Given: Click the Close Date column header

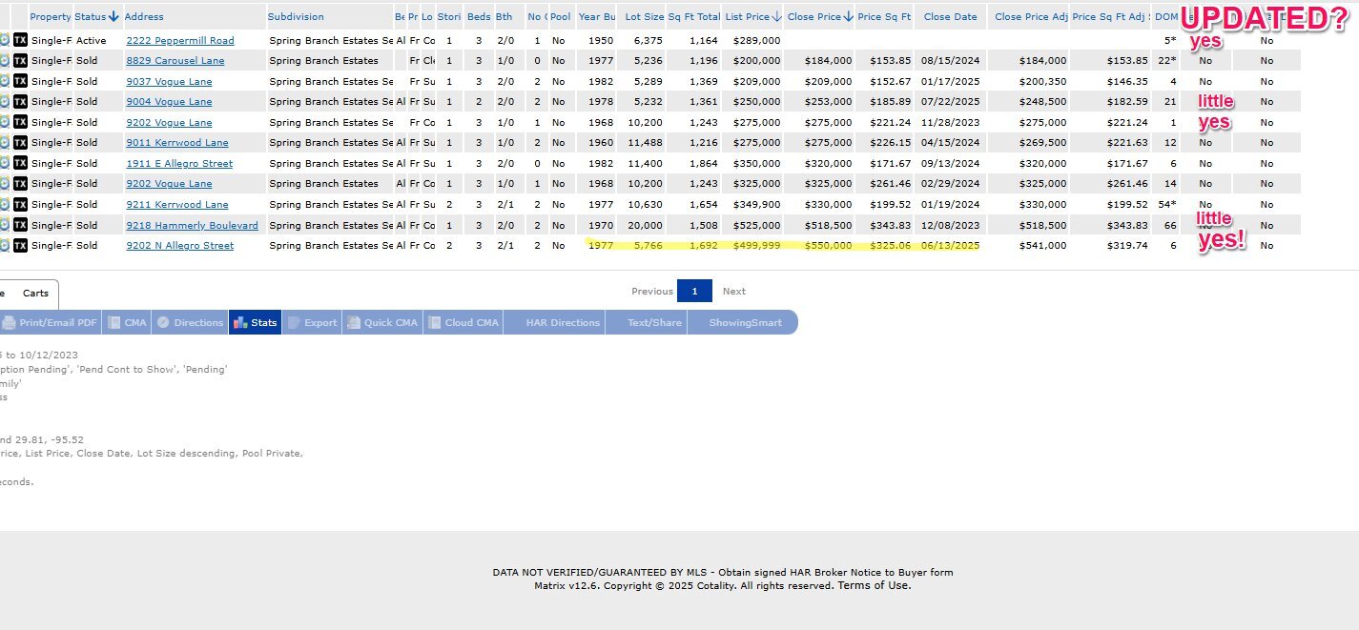Looking at the screenshot, I should pos(950,16).
